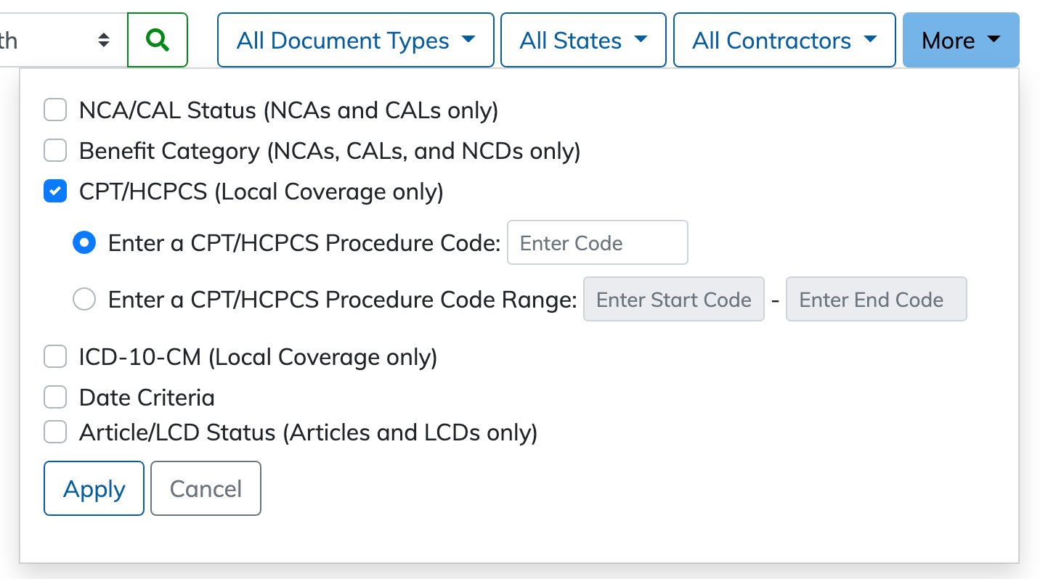Focus the Enter Start Code field

pos(673,299)
